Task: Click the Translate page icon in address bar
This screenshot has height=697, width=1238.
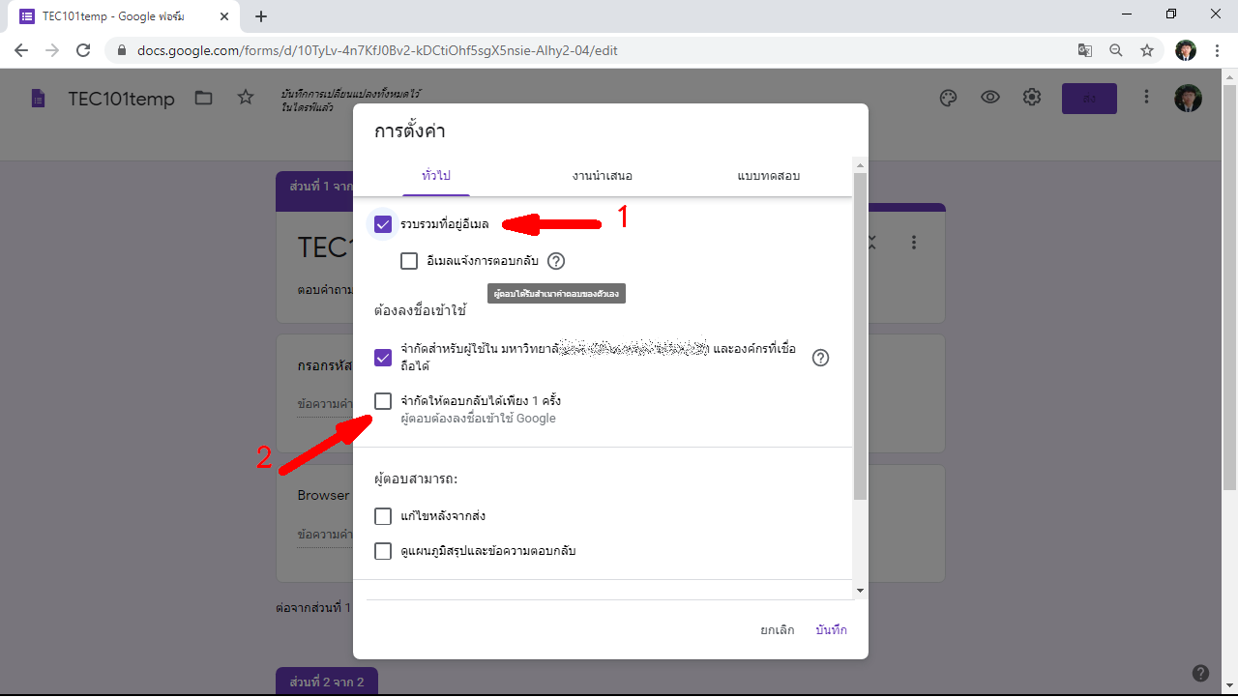Action: pos(1085,50)
